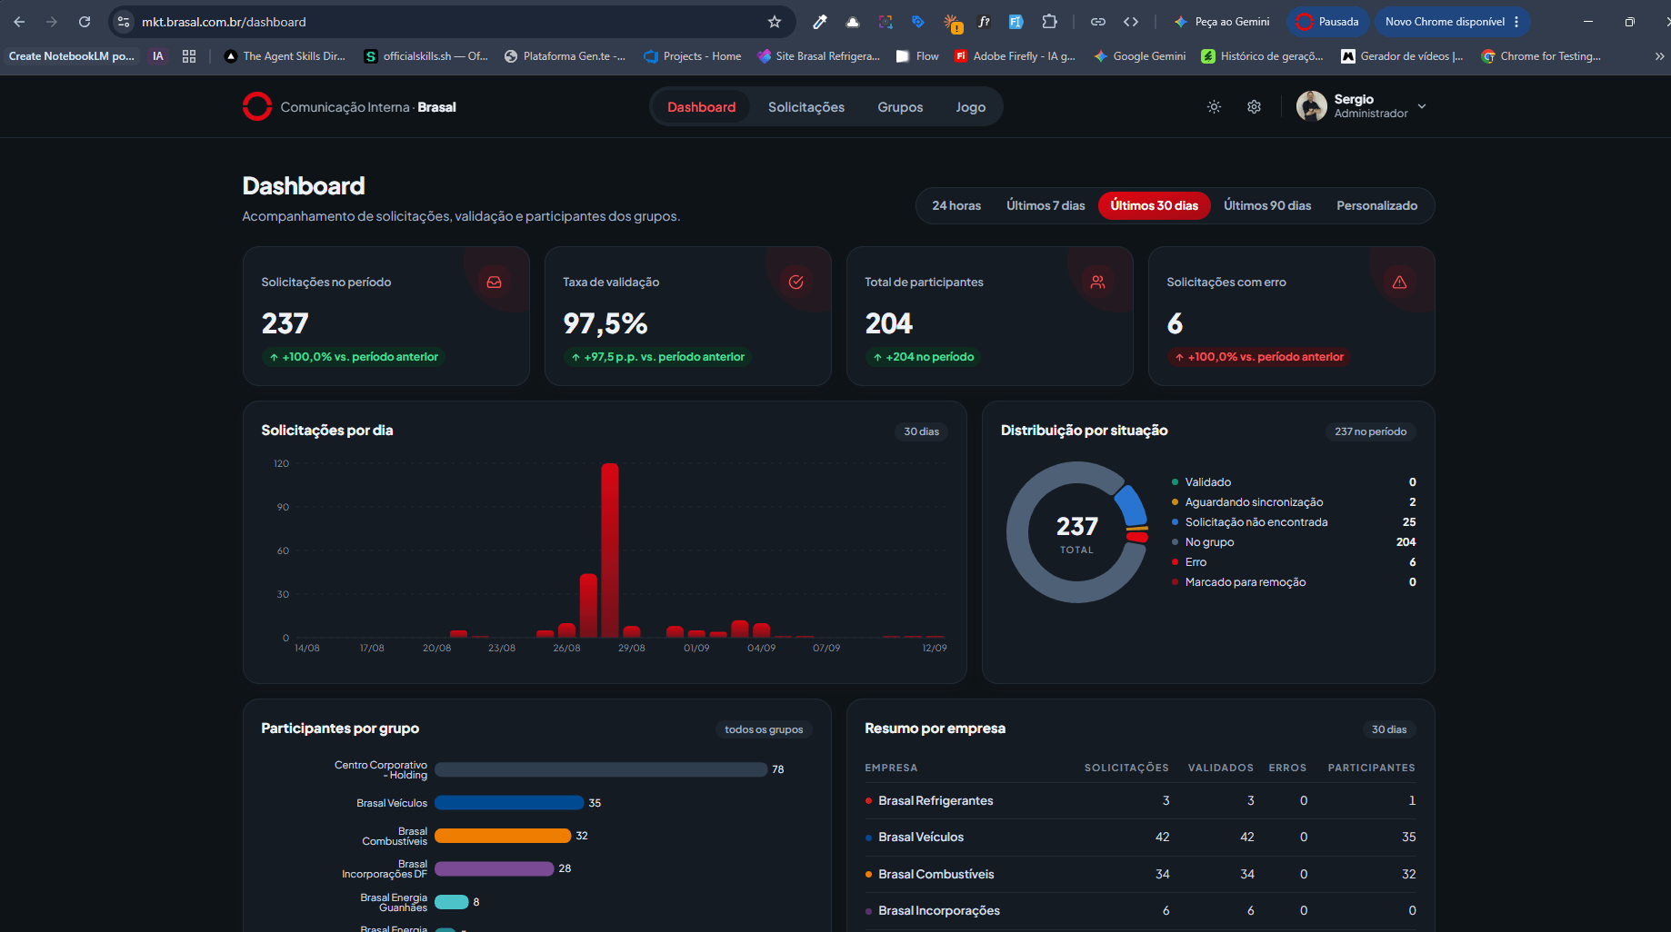Click the eyedropper extension icon
Screen dimensions: 1671x932
pos(819,22)
